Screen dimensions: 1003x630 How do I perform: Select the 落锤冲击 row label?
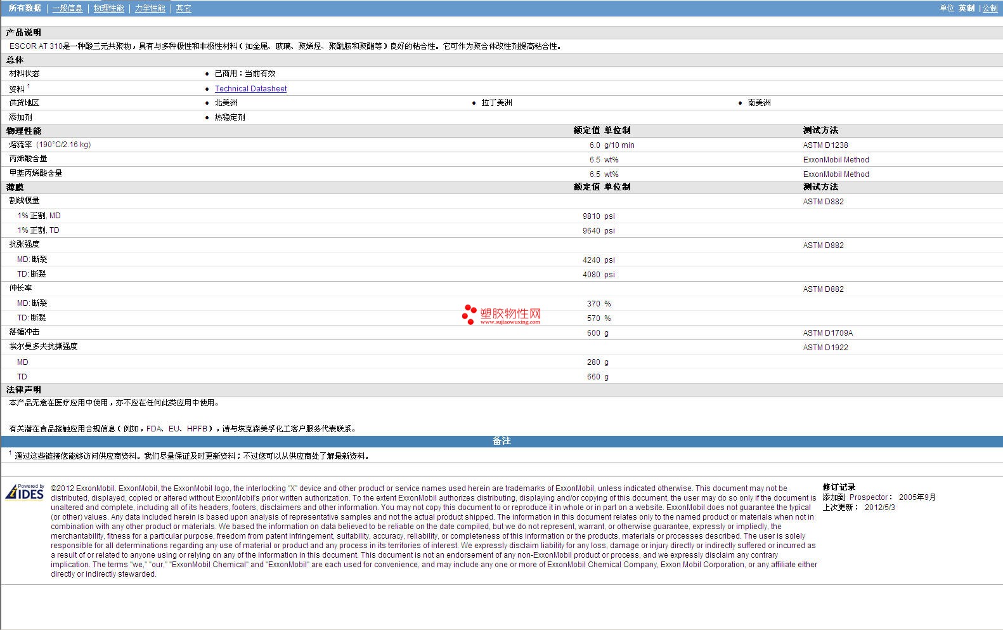pyautogui.click(x=24, y=332)
